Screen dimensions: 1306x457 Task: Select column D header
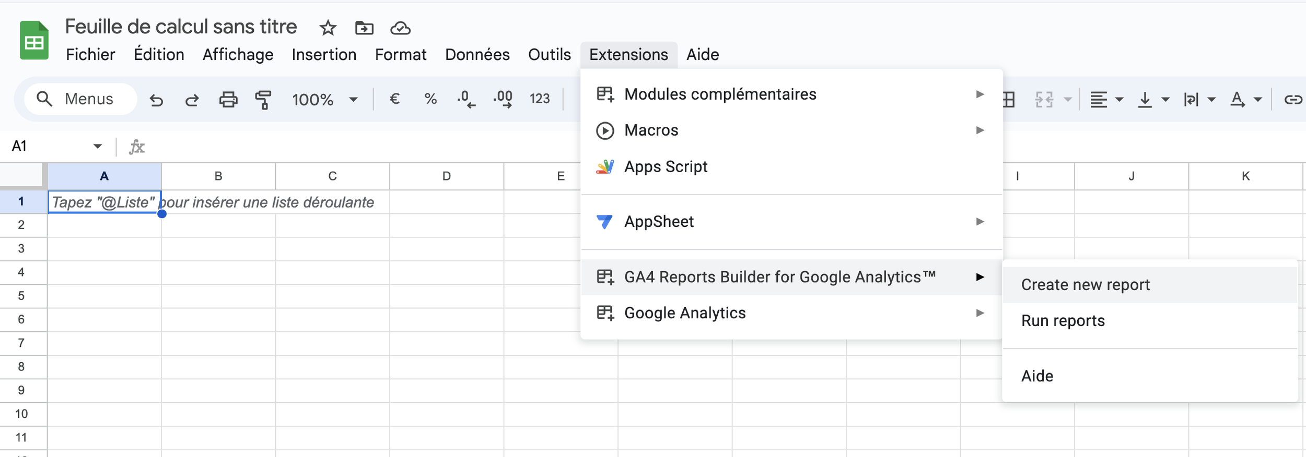pyautogui.click(x=447, y=176)
